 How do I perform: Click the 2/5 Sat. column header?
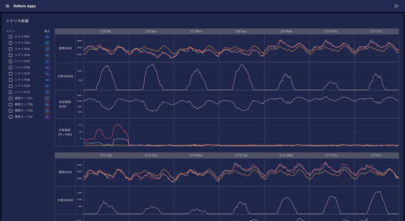pyautogui.click(x=106, y=31)
